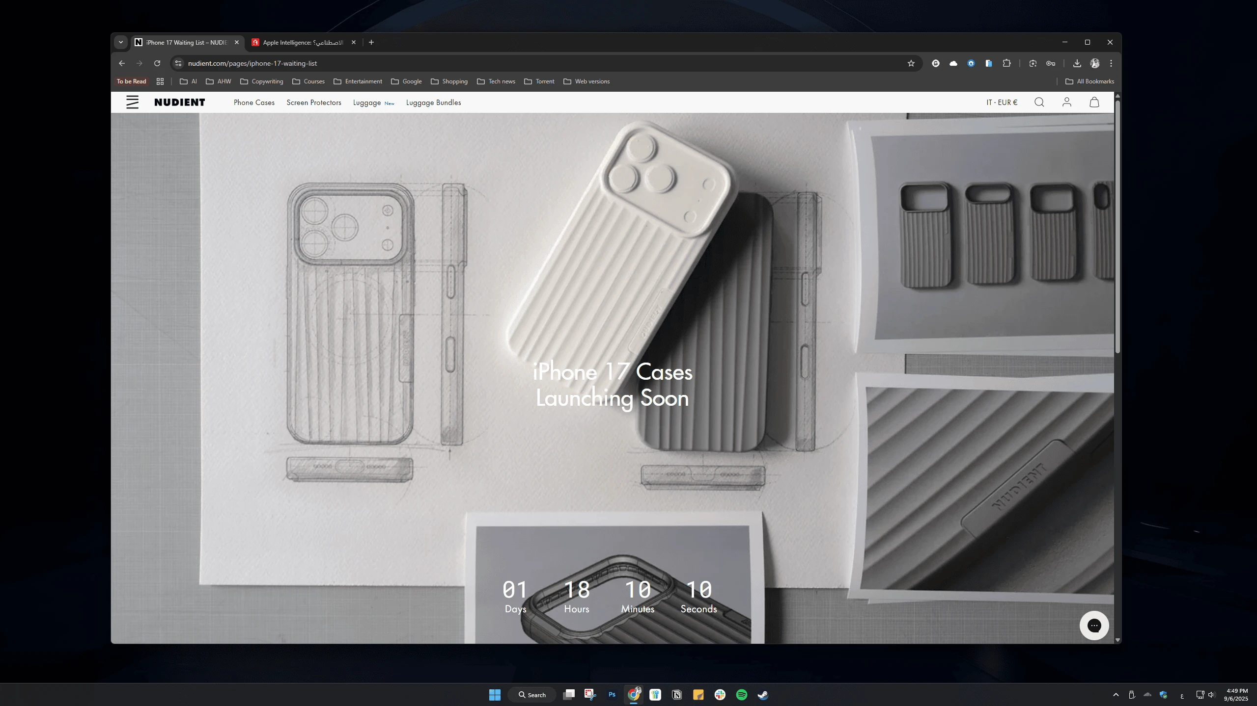This screenshot has height=706, width=1257.
Task: Open the tab groups grid icon
Action: coord(160,81)
